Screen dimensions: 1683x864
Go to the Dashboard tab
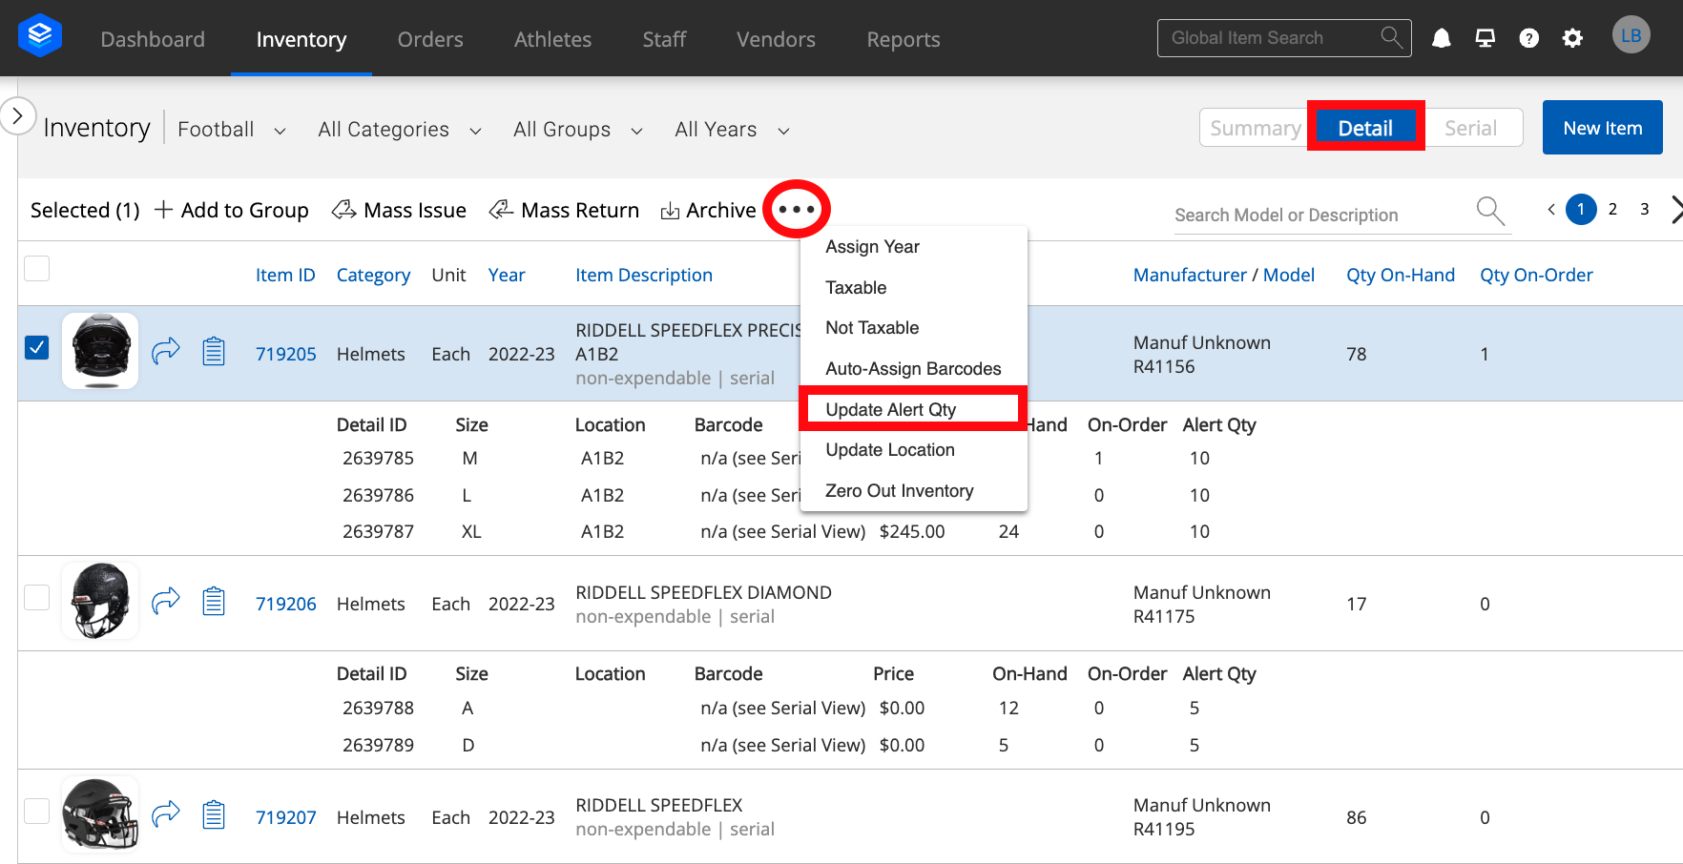153,39
